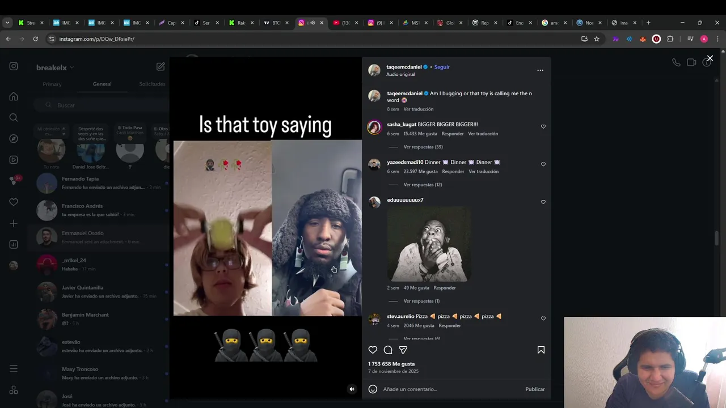Open the Instagram logo in the sidebar

click(x=14, y=66)
